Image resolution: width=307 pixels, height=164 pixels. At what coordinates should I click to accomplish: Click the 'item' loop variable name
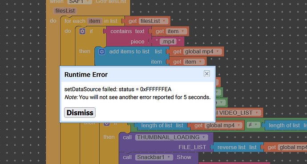tap(95, 21)
